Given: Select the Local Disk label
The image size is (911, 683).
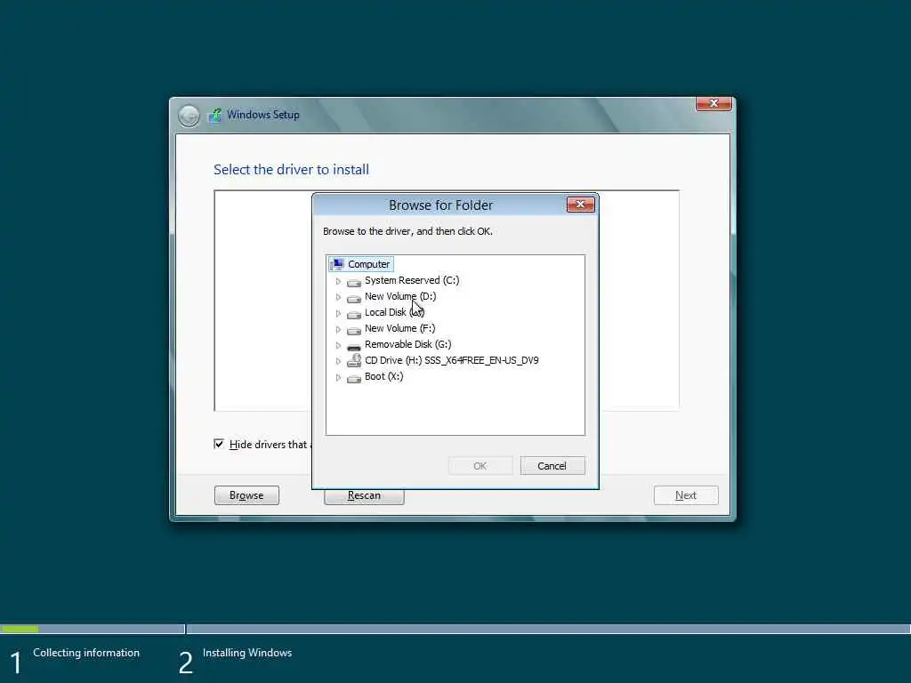Looking at the screenshot, I should (394, 312).
